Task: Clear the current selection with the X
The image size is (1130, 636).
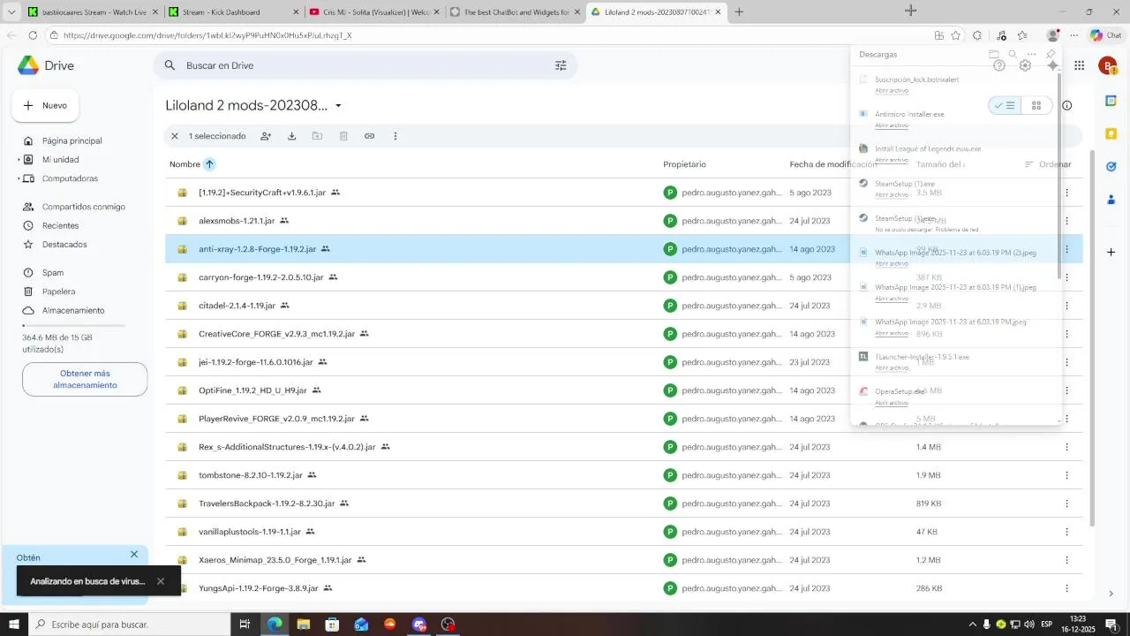Action: [x=175, y=136]
